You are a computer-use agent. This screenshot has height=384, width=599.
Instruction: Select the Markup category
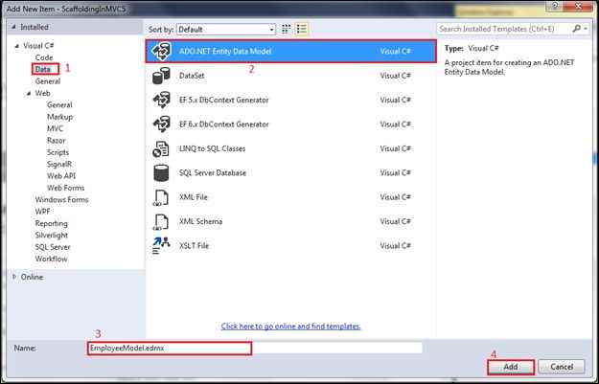60,117
